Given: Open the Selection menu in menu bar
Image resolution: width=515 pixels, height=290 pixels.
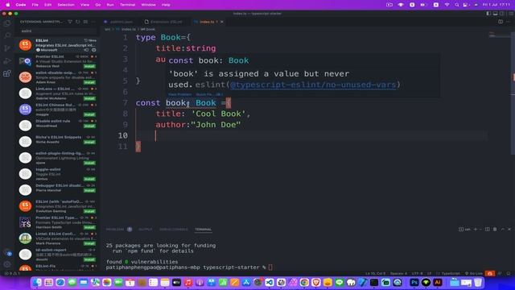Looking at the screenshot, I should [x=66, y=5].
